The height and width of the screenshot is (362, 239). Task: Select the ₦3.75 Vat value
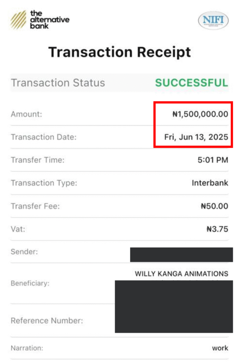point(217,229)
